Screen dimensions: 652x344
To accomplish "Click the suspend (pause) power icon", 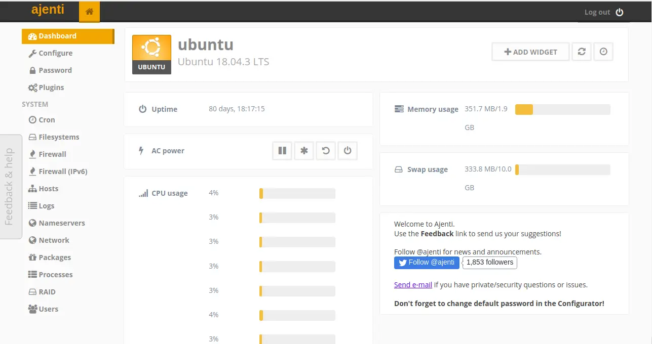I will pyautogui.click(x=282, y=151).
